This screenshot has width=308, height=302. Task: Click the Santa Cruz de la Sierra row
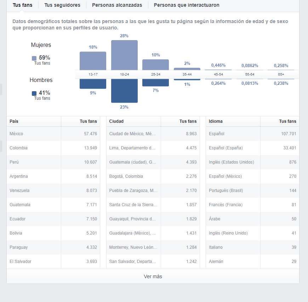coord(153,204)
